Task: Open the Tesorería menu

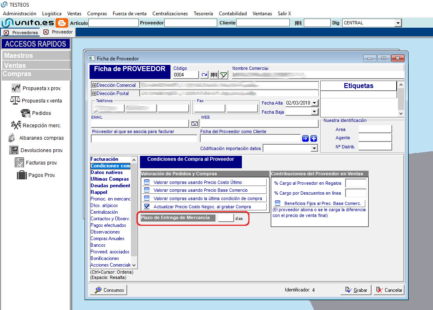Action: (x=203, y=14)
